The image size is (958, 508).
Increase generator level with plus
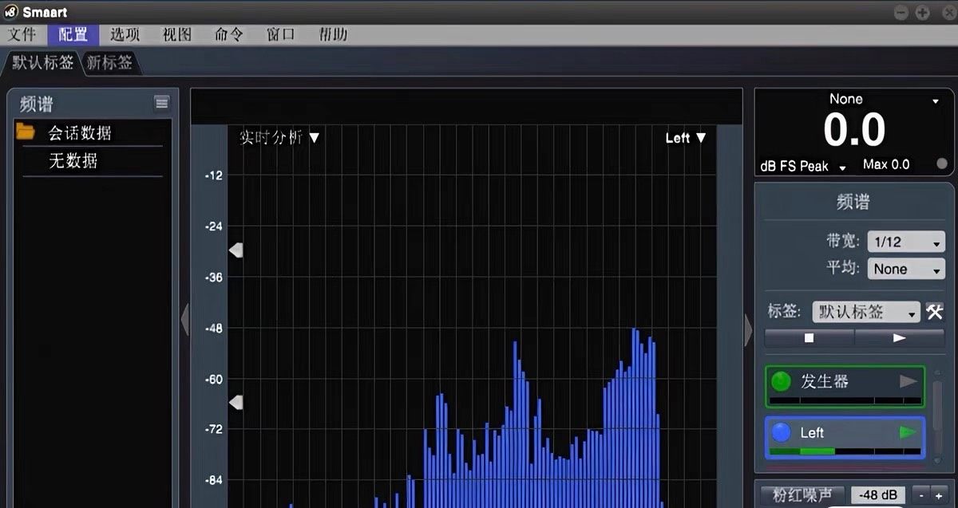(x=937, y=495)
